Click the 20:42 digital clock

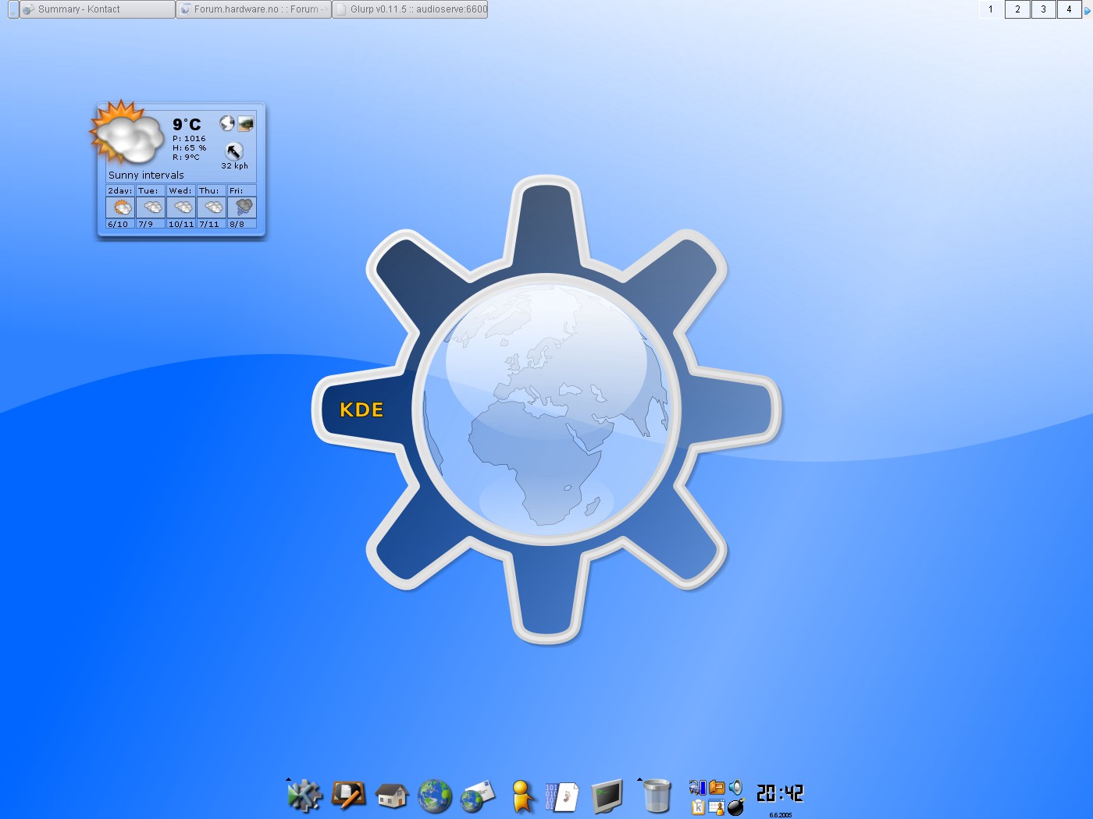(780, 793)
